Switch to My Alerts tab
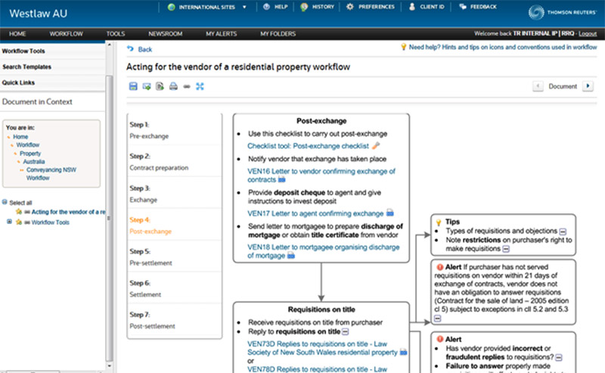Image resolution: width=605 pixels, height=373 pixels. (x=220, y=34)
